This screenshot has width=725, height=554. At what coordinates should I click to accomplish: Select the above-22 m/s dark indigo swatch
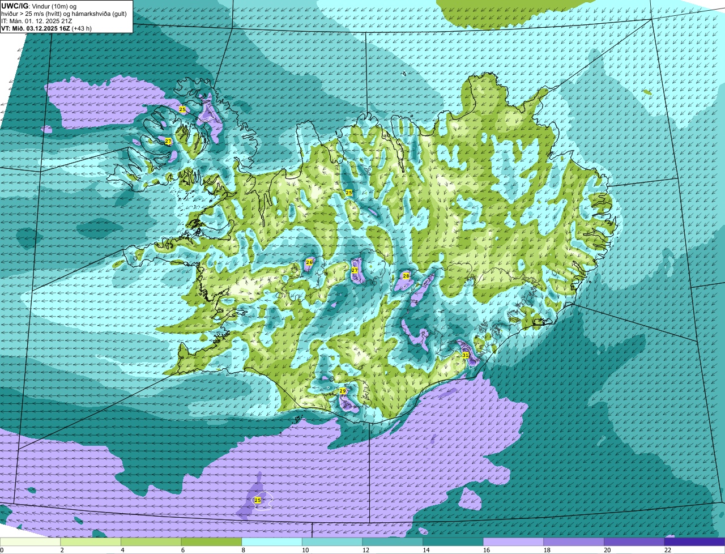point(694,542)
